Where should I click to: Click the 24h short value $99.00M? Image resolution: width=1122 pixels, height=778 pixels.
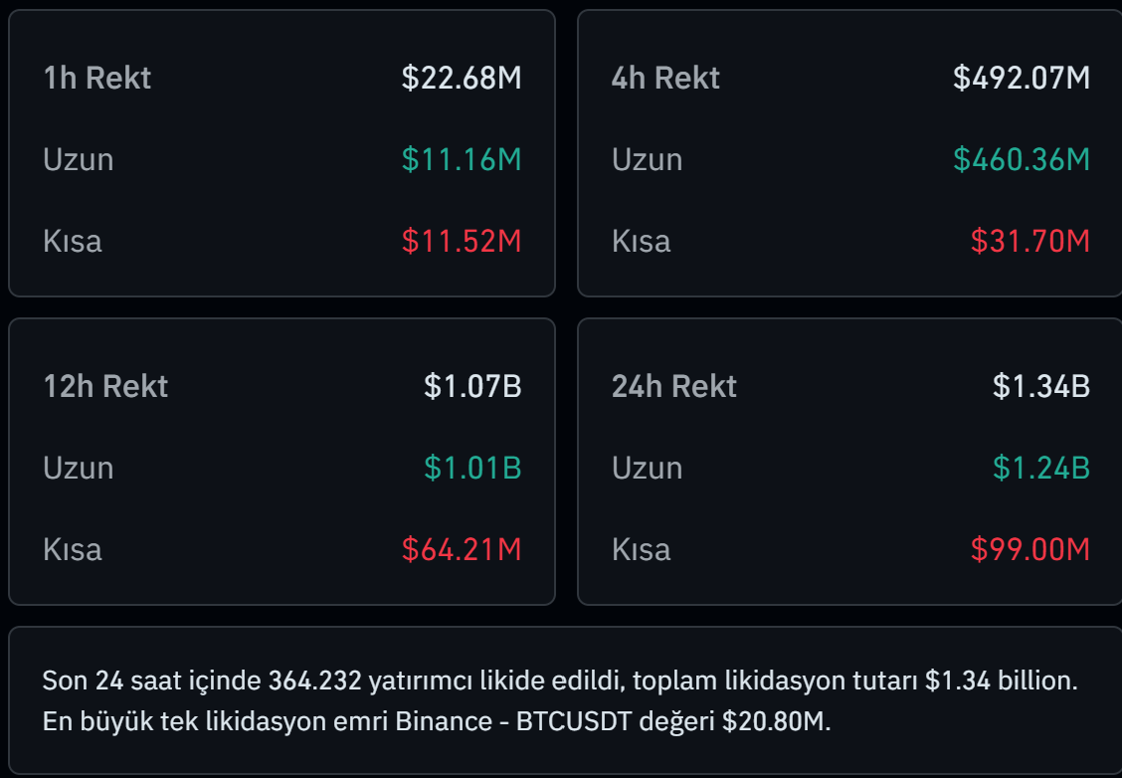click(x=1030, y=549)
